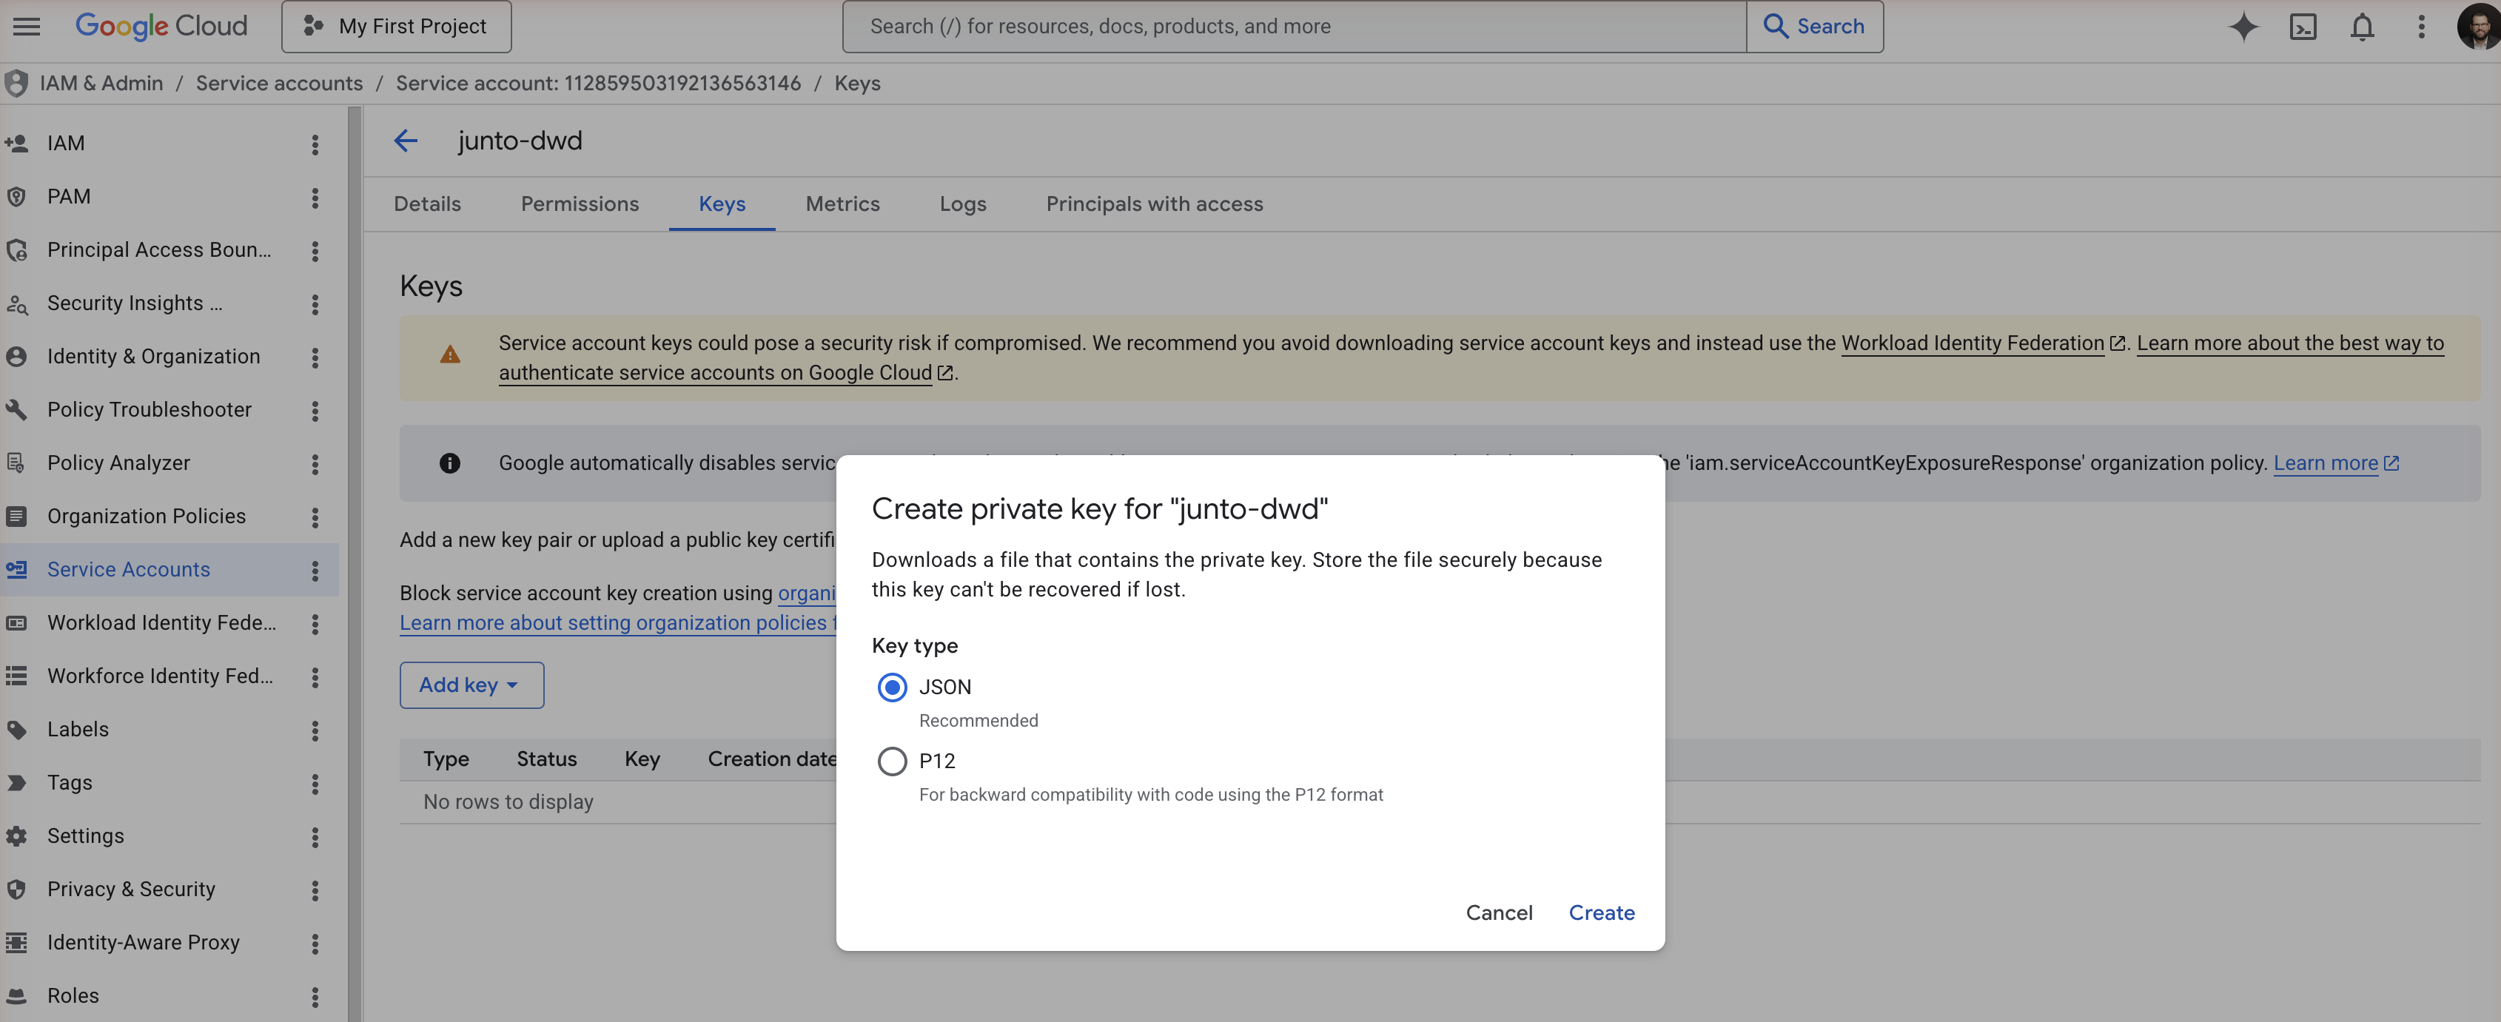Open Principal Access Boundary in sidebar

pyautogui.click(x=158, y=250)
